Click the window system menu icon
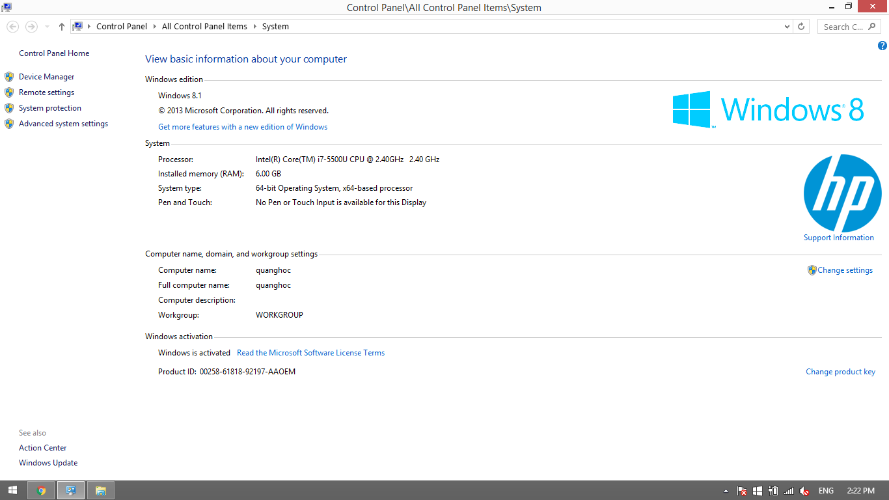The image size is (889, 500). coord(7,7)
